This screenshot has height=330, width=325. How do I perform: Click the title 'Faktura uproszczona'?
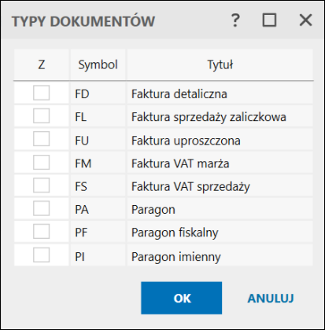pos(186,141)
